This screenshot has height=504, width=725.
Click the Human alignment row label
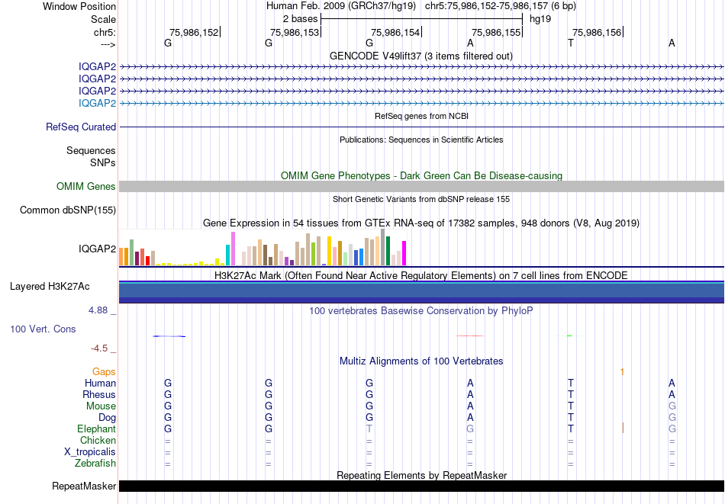tap(100, 383)
